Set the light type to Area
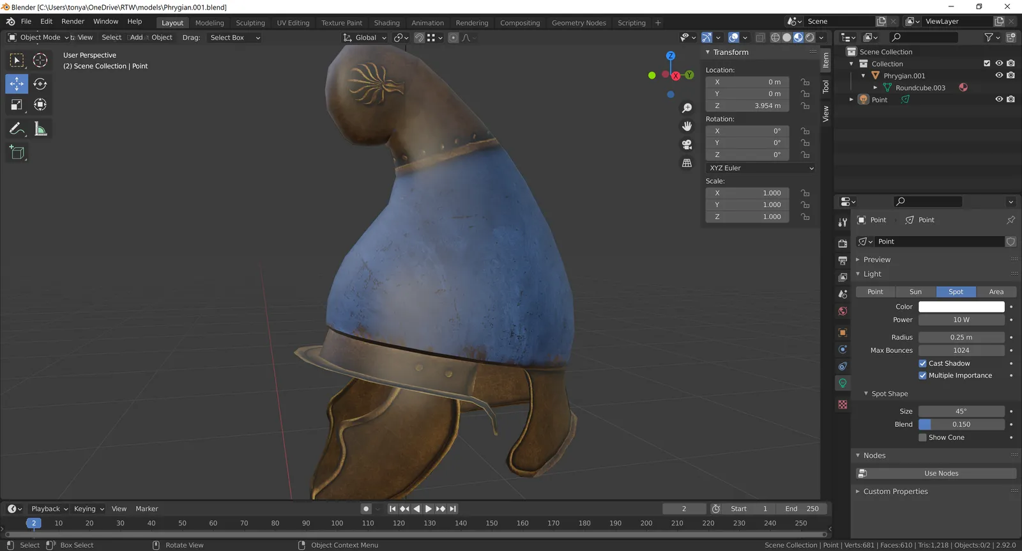The height and width of the screenshot is (551, 1022). pos(996,291)
